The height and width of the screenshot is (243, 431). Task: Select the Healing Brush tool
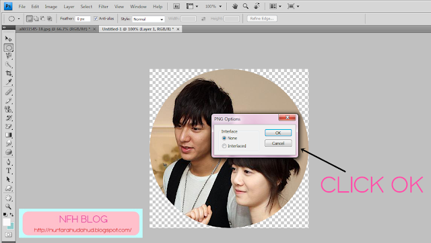[x=9, y=92]
